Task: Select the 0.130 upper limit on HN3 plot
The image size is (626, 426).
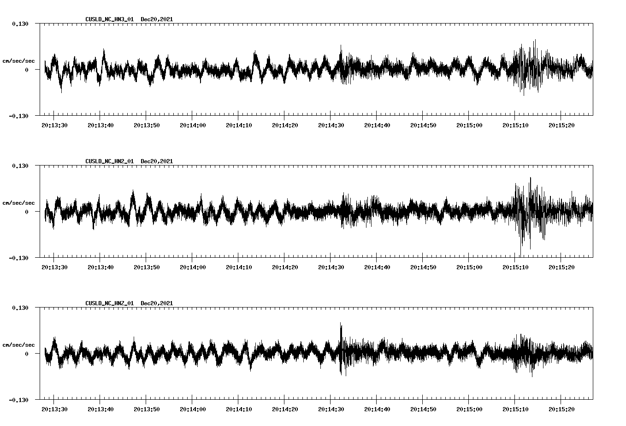Action: (20, 24)
